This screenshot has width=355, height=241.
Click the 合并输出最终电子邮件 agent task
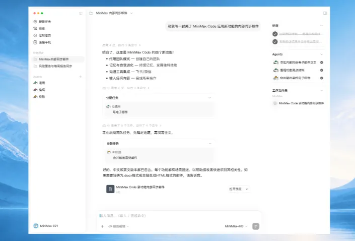pyautogui.click(x=295, y=78)
